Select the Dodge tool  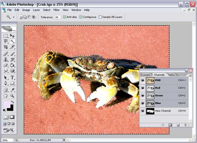[x=12, y=71]
